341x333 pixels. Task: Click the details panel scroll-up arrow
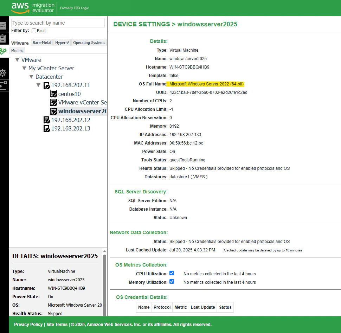pyautogui.click(x=105, y=251)
